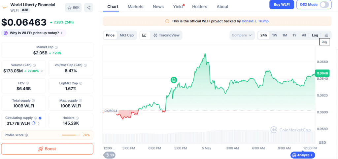This screenshot has height=159, width=338.
Task: Click the info icon next to Holders
Action: (77, 118)
